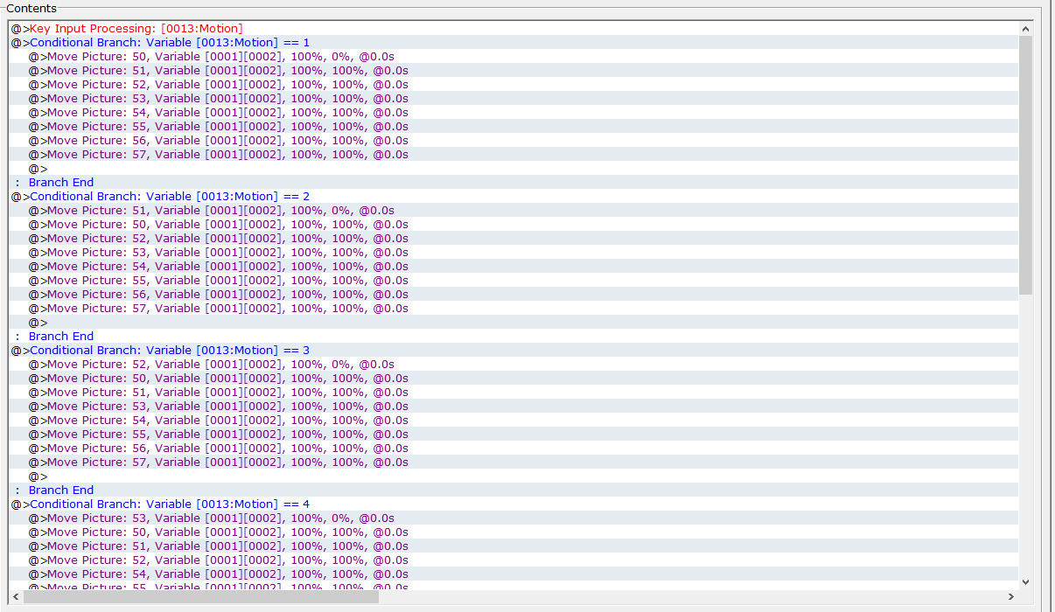
Task: Select Move Picture 50 in Motion == 3 branch
Action: point(514,379)
